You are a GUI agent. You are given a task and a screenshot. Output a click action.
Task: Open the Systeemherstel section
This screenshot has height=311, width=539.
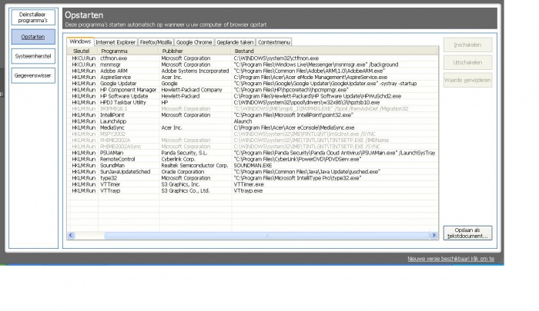pyautogui.click(x=33, y=56)
